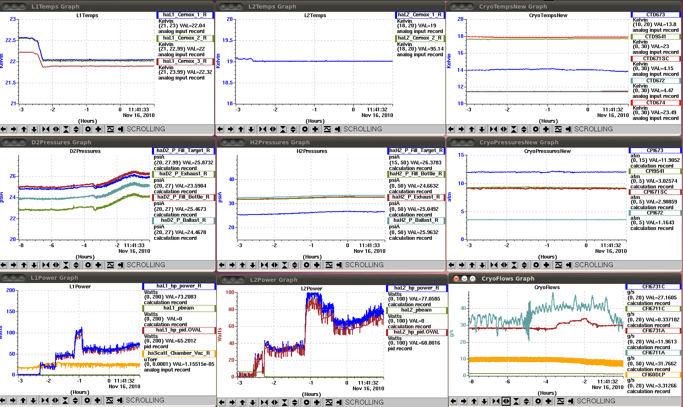Focus the H2Pressures Graph window title bar
683x407 pixels.
coord(331,142)
